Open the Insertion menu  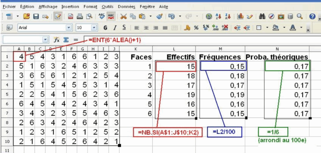(x=70, y=6)
